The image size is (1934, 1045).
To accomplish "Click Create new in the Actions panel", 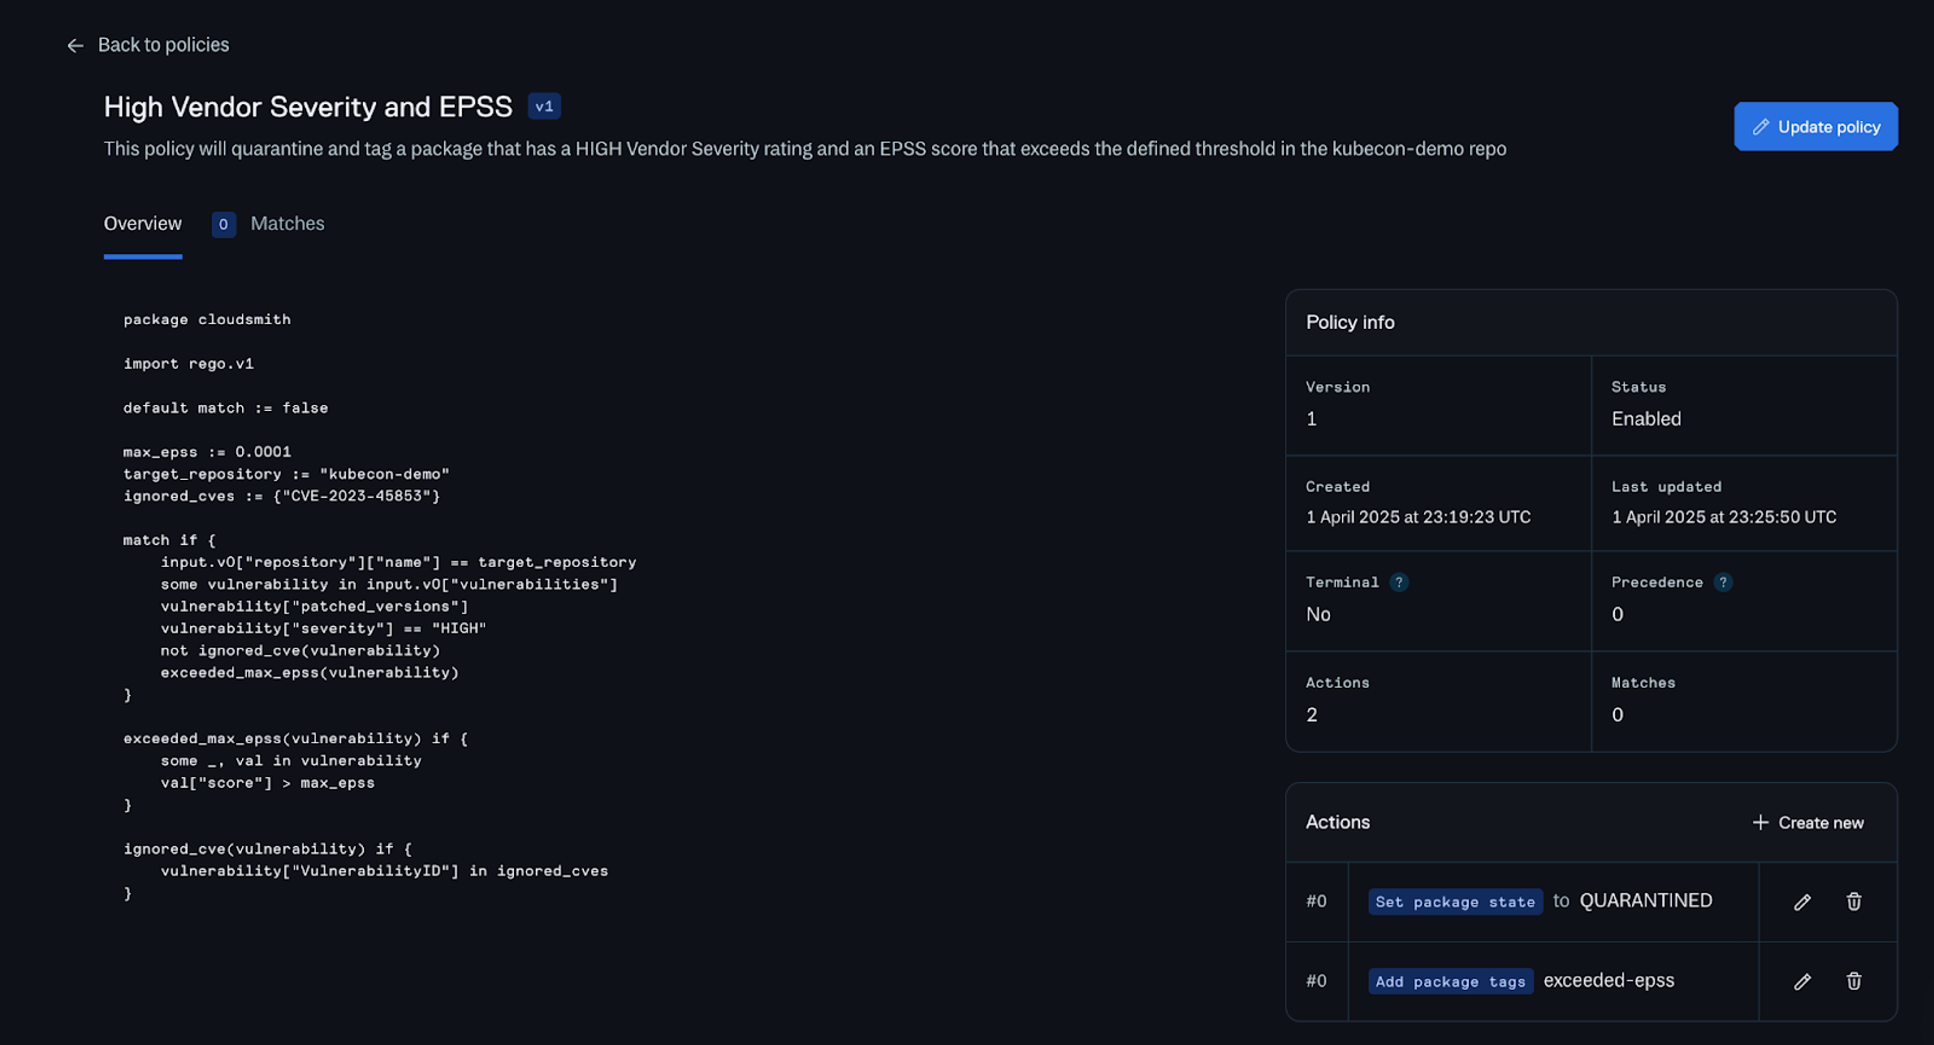I will 1808,823.
